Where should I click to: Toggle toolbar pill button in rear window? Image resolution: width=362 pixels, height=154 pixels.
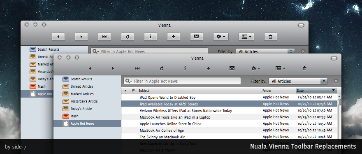(x=301, y=26)
